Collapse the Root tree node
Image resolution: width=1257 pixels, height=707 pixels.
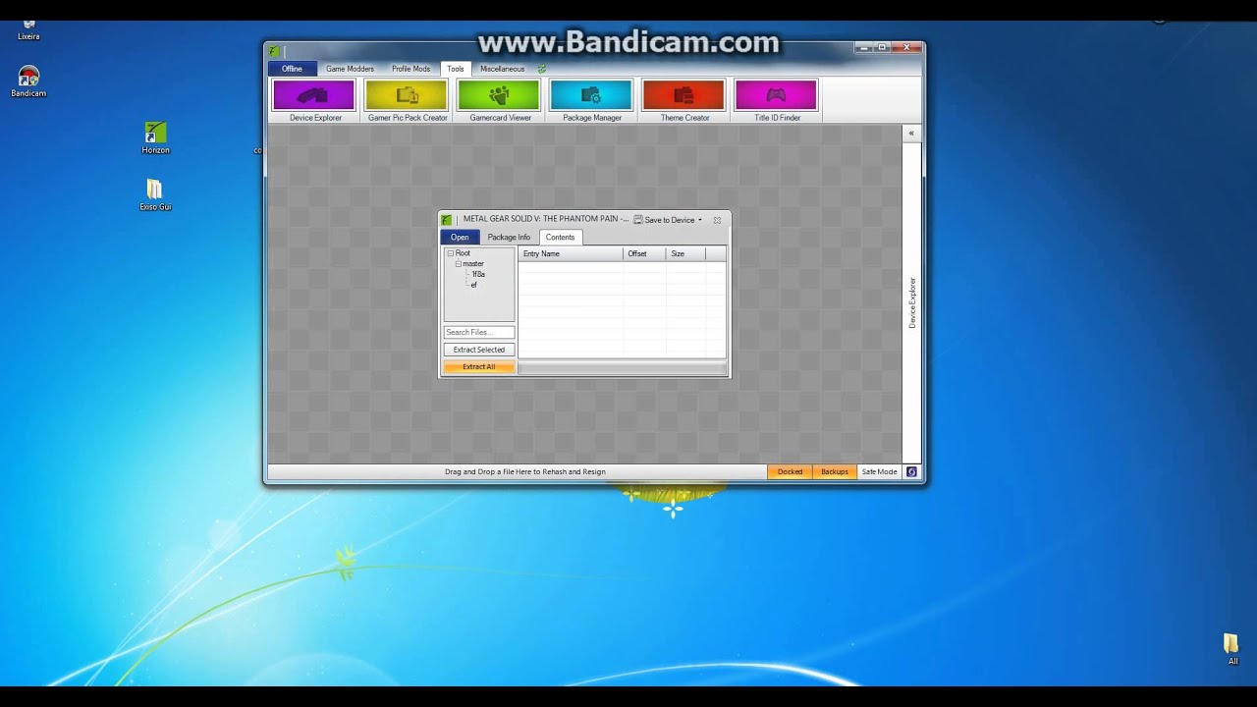(x=451, y=253)
